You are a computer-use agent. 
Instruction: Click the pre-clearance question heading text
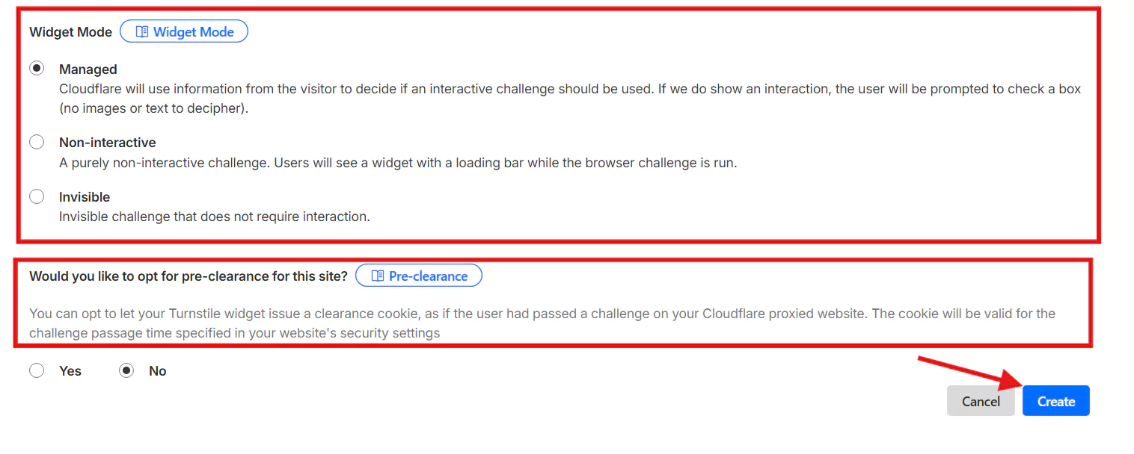(189, 276)
